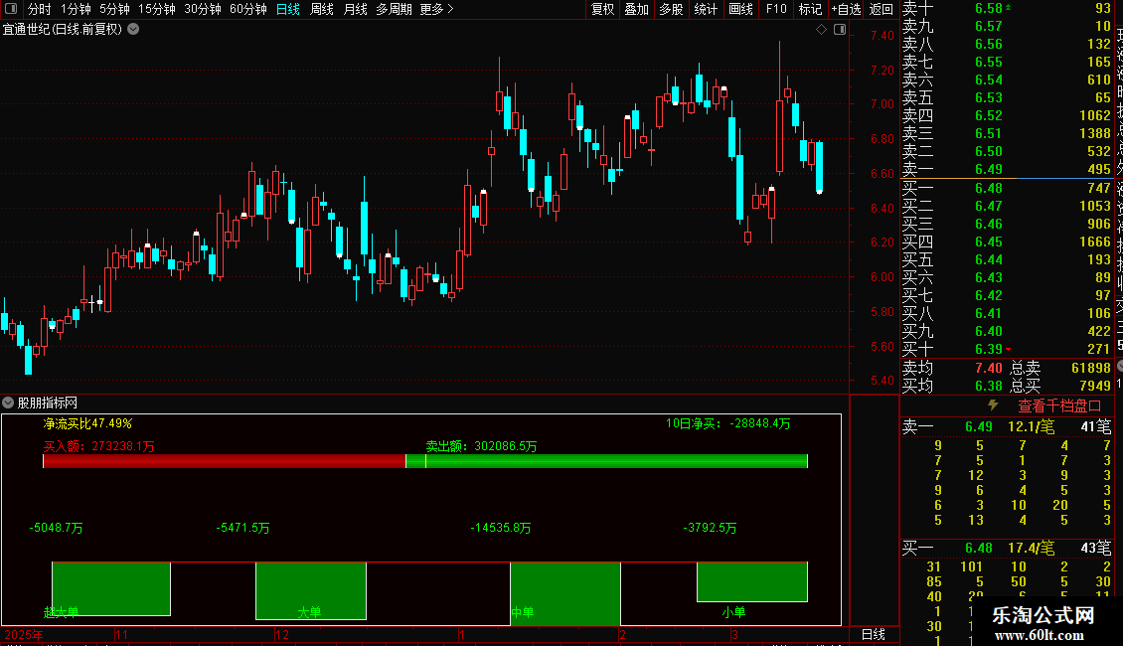Click the 卖均 7.40 row
Image resolution: width=1123 pixels, height=646 pixels.
[952, 368]
